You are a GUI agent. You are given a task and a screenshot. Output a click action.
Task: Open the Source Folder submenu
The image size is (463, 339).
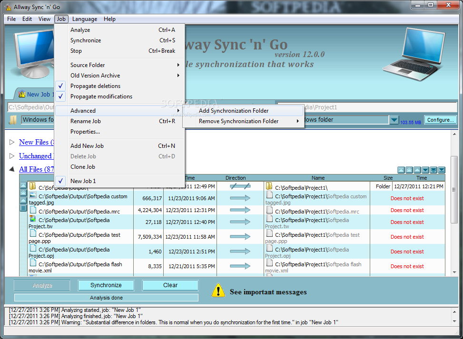click(119, 65)
